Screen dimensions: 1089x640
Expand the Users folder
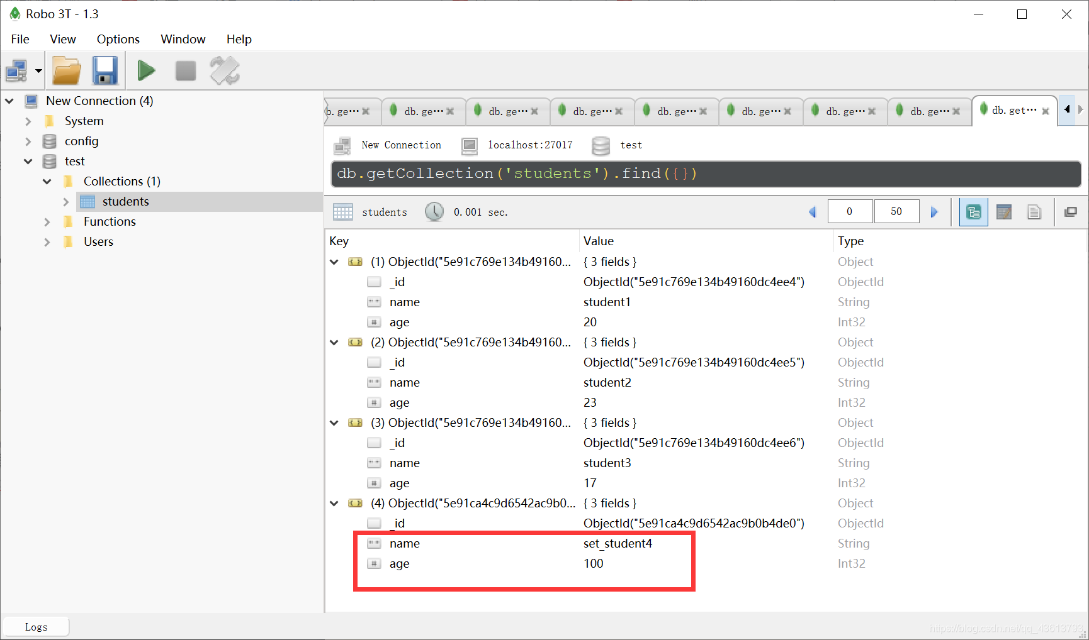[x=47, y=241]
